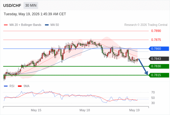Click the May 15 date axis marker
Viewport: 170px width, 115px height.
coord(36,110)
